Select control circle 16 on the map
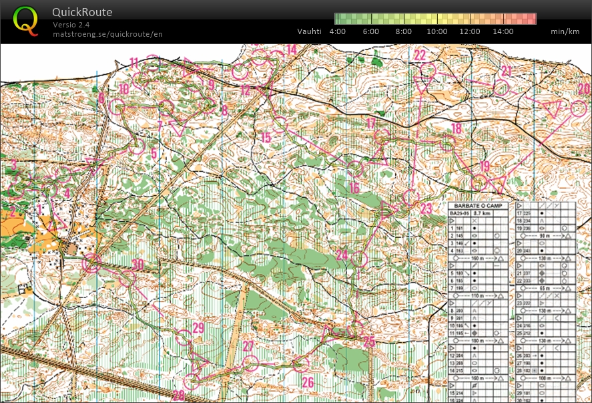The height and width of the screenshot is (403, 592). click(x=354, y=168)
